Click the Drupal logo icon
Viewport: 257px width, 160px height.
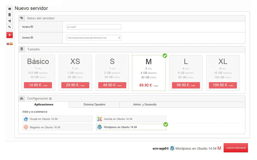tap(26, 119)
